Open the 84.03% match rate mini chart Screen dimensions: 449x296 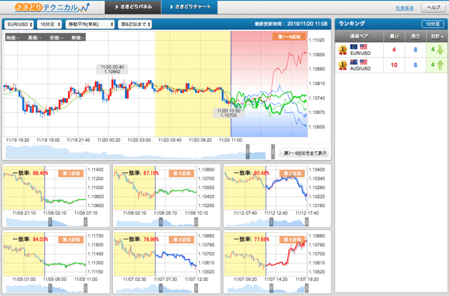(45, 254)
